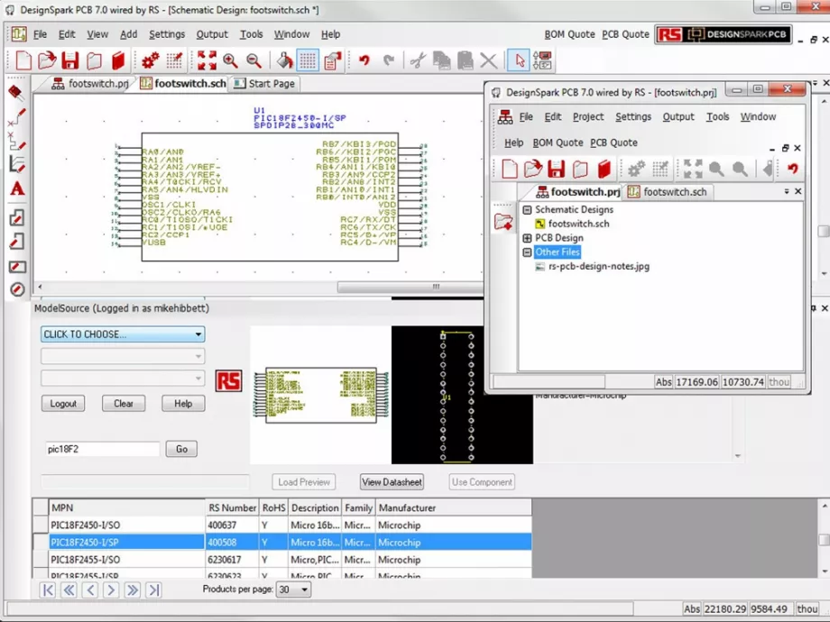Select the PIC18F2450-I/SO row
The height and width of the screenshot is (622, 830).
[x=282, y=526]
